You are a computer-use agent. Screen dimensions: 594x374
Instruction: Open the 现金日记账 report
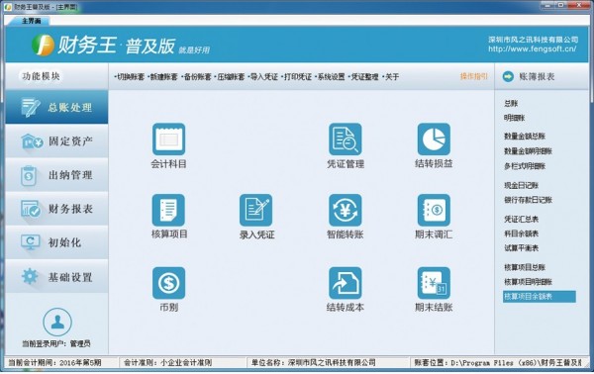tap(521, 185)
